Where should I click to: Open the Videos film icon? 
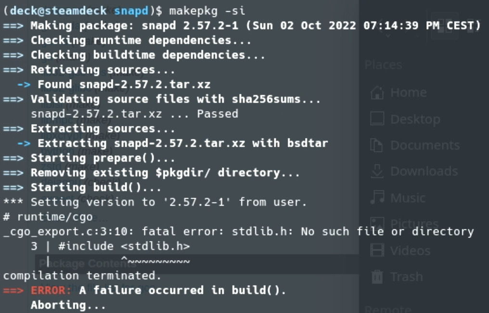pos(377,250)
